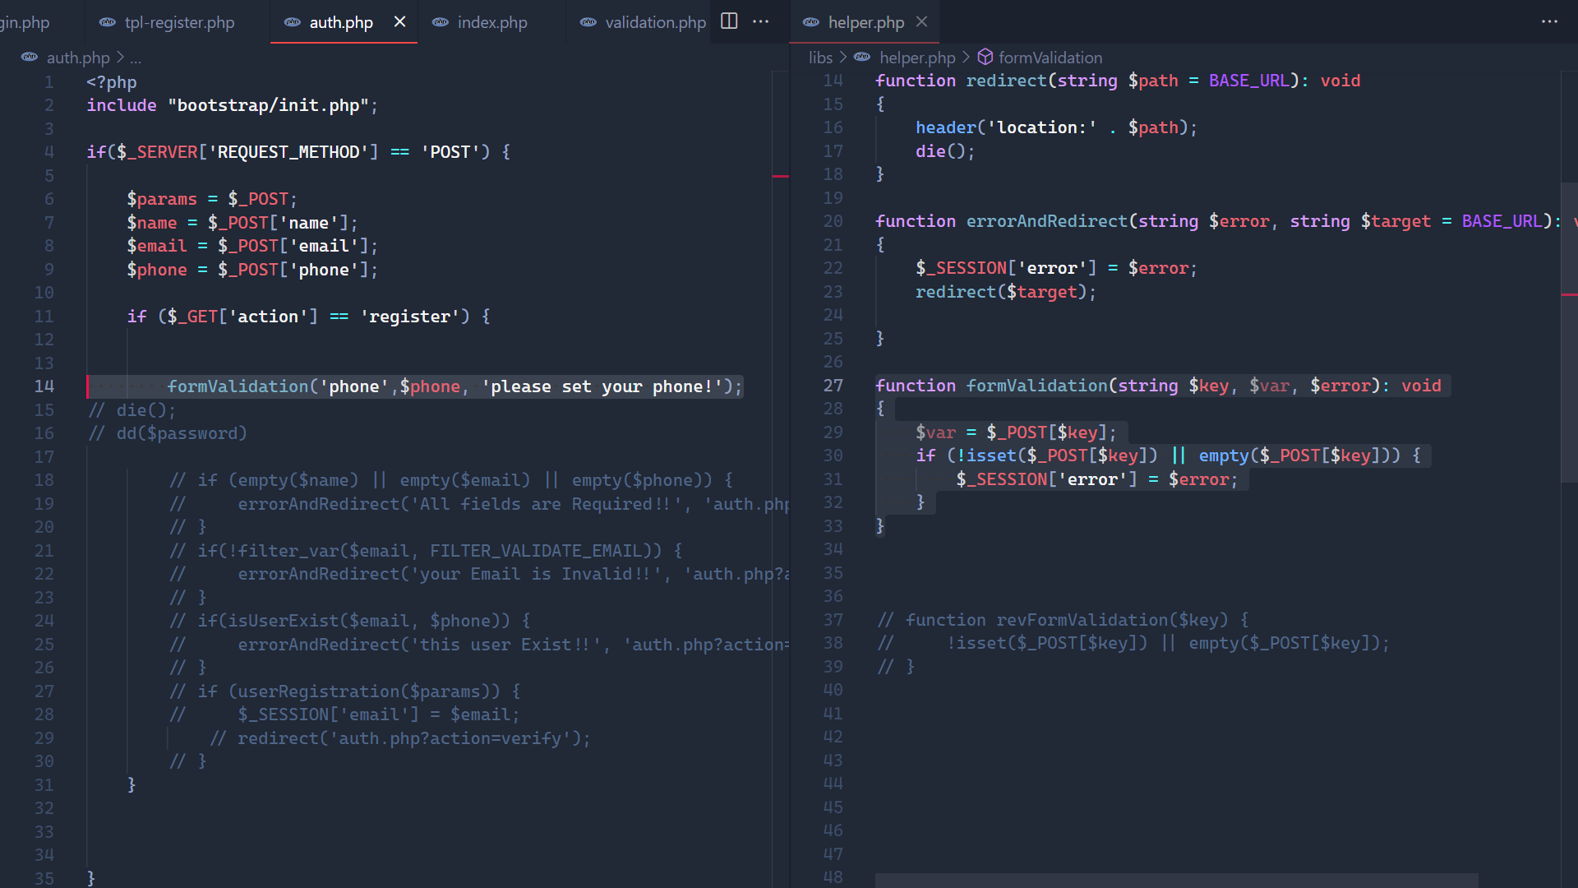Click commented userRegistration($params) line
Viewport: 1578px width, 888px height.
click(345, 691)
